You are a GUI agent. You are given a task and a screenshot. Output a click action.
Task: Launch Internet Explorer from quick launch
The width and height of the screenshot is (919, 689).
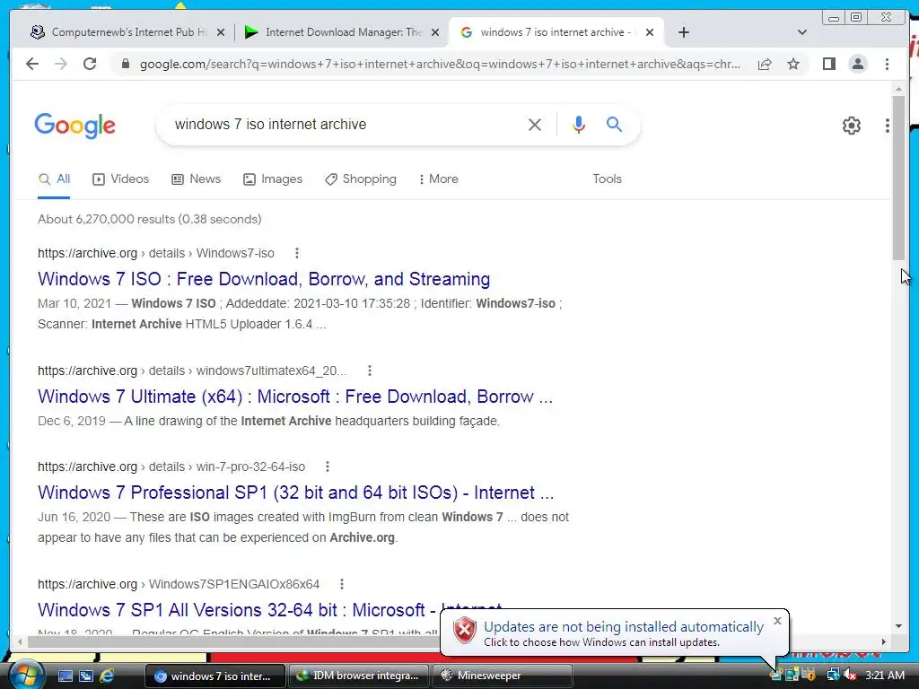tap(108, 676)
